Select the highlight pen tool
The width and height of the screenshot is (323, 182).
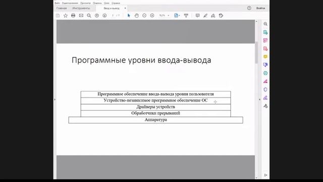pyautogui.click(x=205, y=16)
